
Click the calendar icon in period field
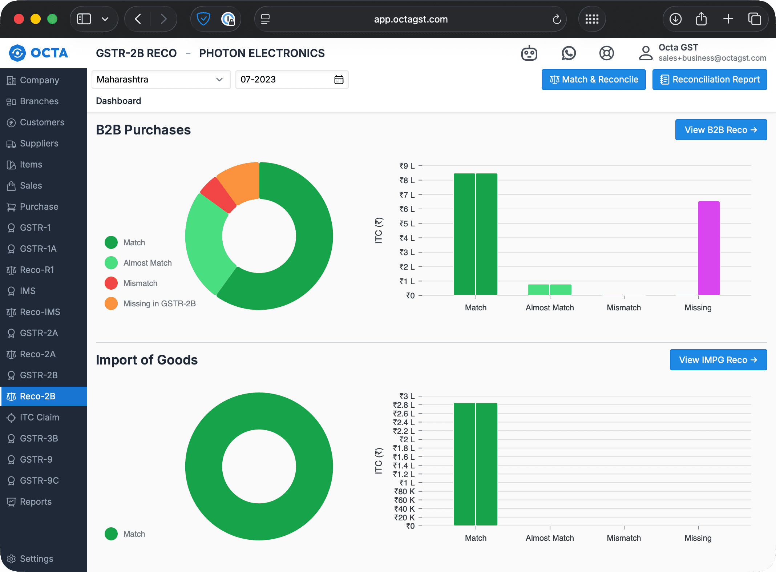pyautogui.click(x=339, y=80)
